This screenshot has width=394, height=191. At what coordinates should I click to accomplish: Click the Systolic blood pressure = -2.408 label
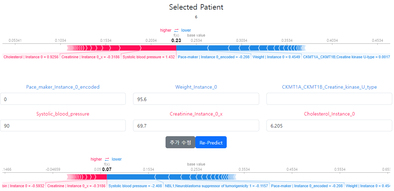pyautogui.click(x=135, y=186)
